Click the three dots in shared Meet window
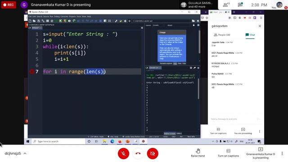The image size is (288, 162). (x=259, y=131)
